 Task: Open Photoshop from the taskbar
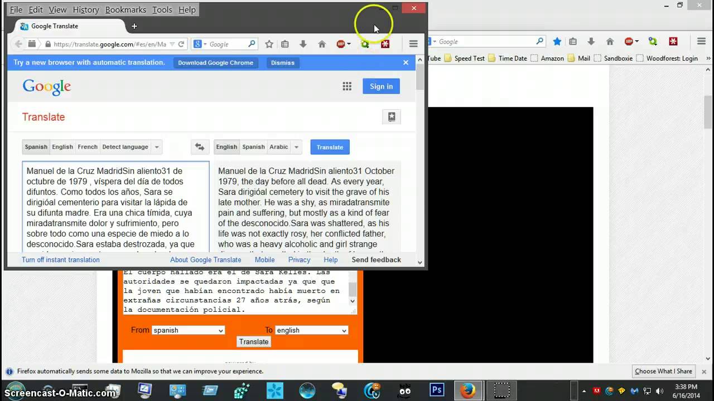(x=437, y=390)
